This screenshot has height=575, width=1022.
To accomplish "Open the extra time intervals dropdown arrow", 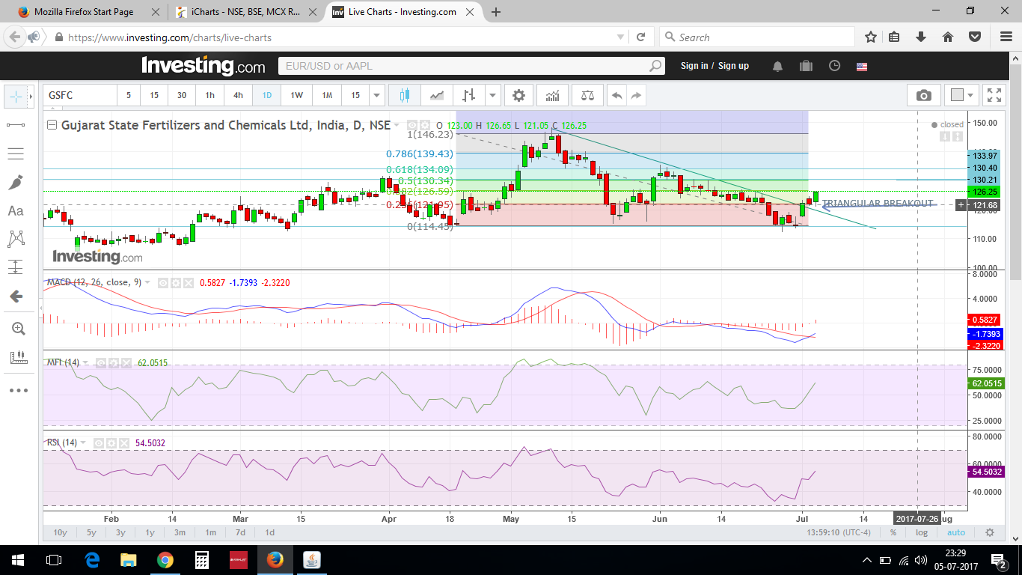I will tap(377, 95).
